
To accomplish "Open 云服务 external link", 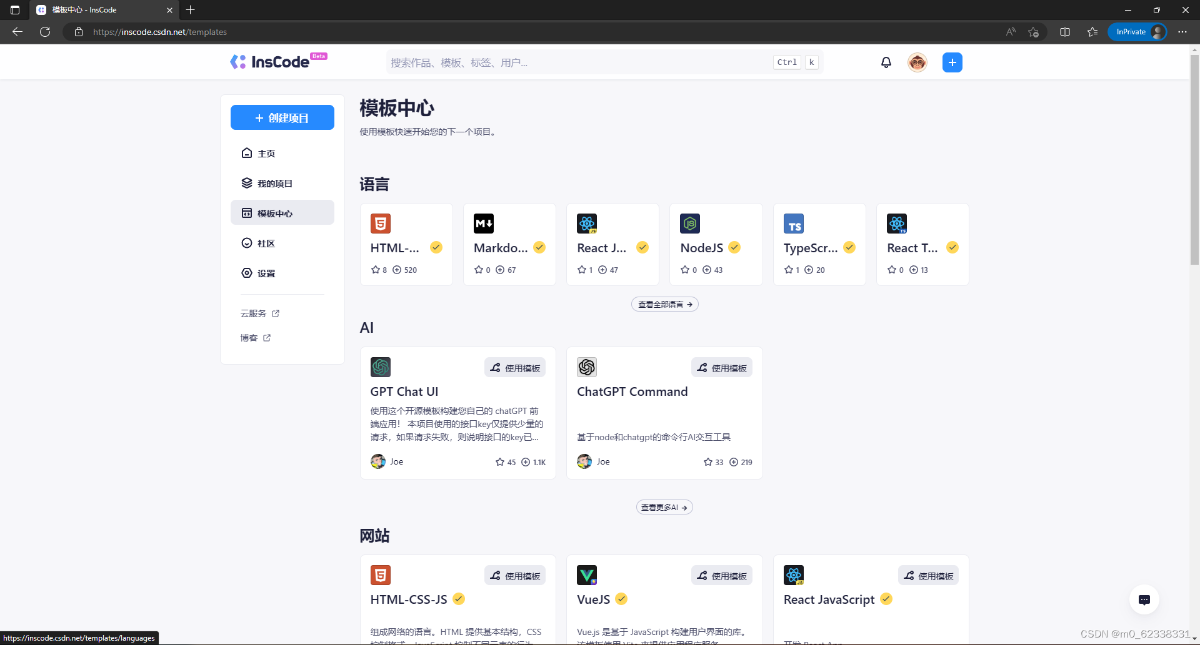I will (x=254, y=313).
